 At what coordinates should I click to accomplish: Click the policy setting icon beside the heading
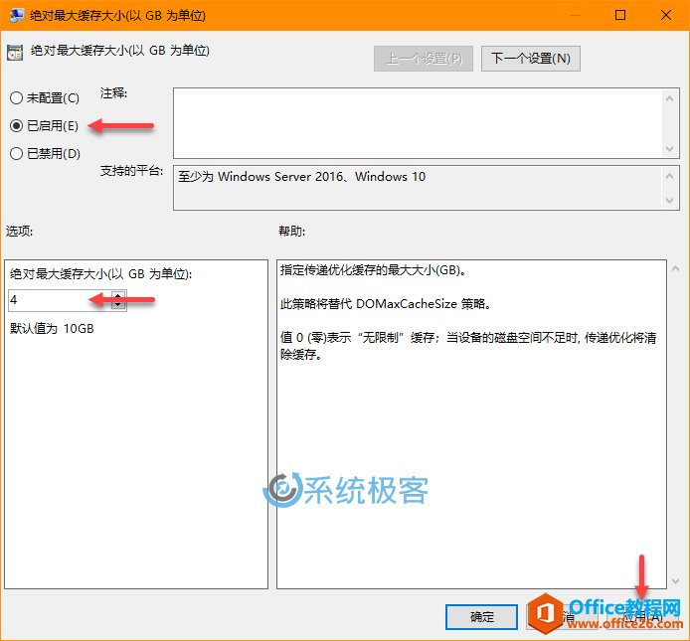tap(15, 53)
